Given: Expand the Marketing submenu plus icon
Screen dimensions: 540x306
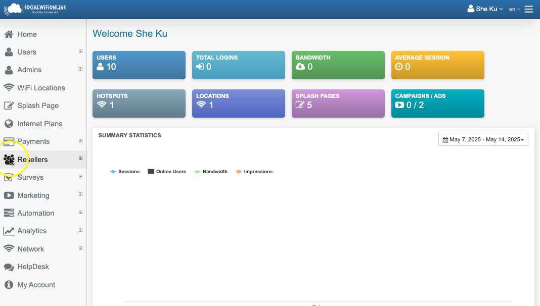Looking at the screenshot, I should pos(80,194).
